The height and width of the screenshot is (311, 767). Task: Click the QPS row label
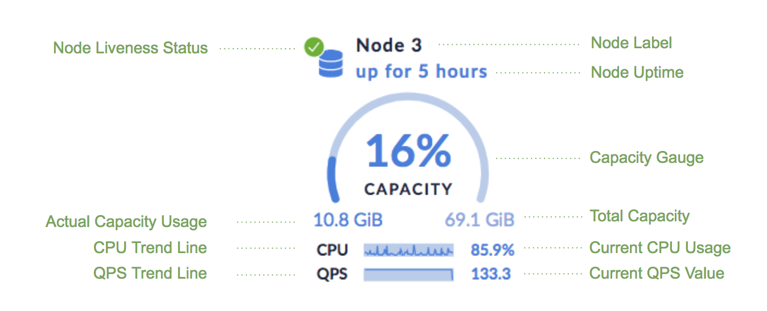click(332, 274)
